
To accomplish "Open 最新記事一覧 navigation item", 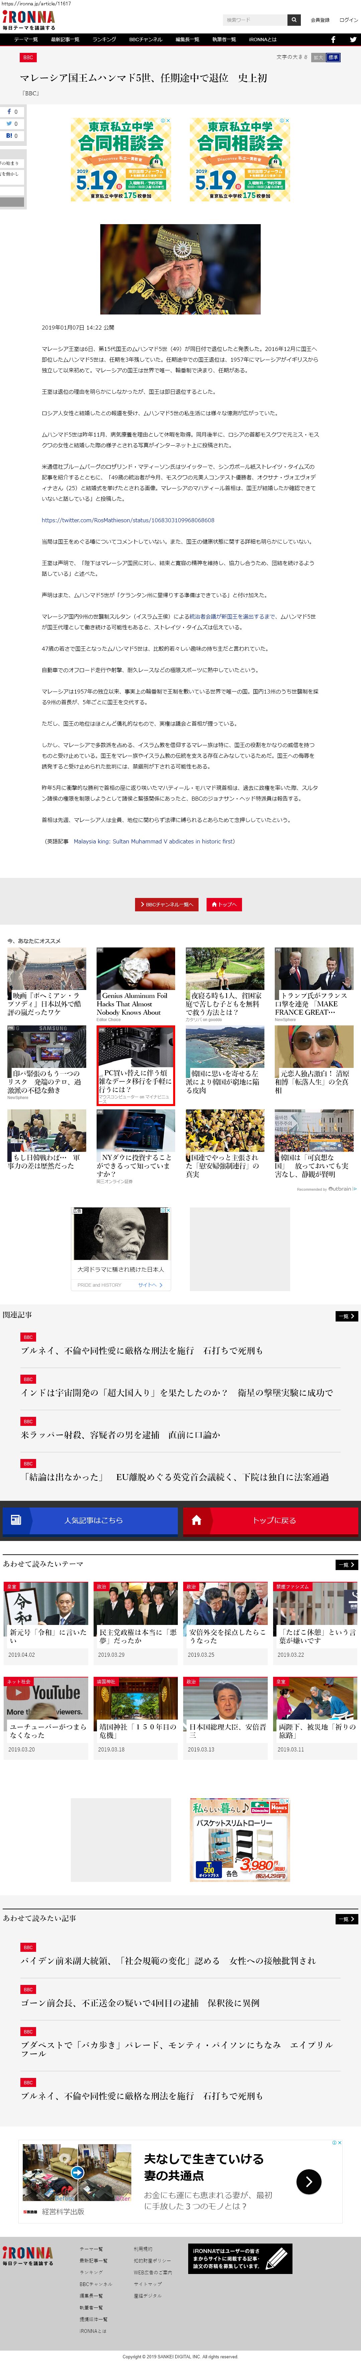I will (65, 39).
